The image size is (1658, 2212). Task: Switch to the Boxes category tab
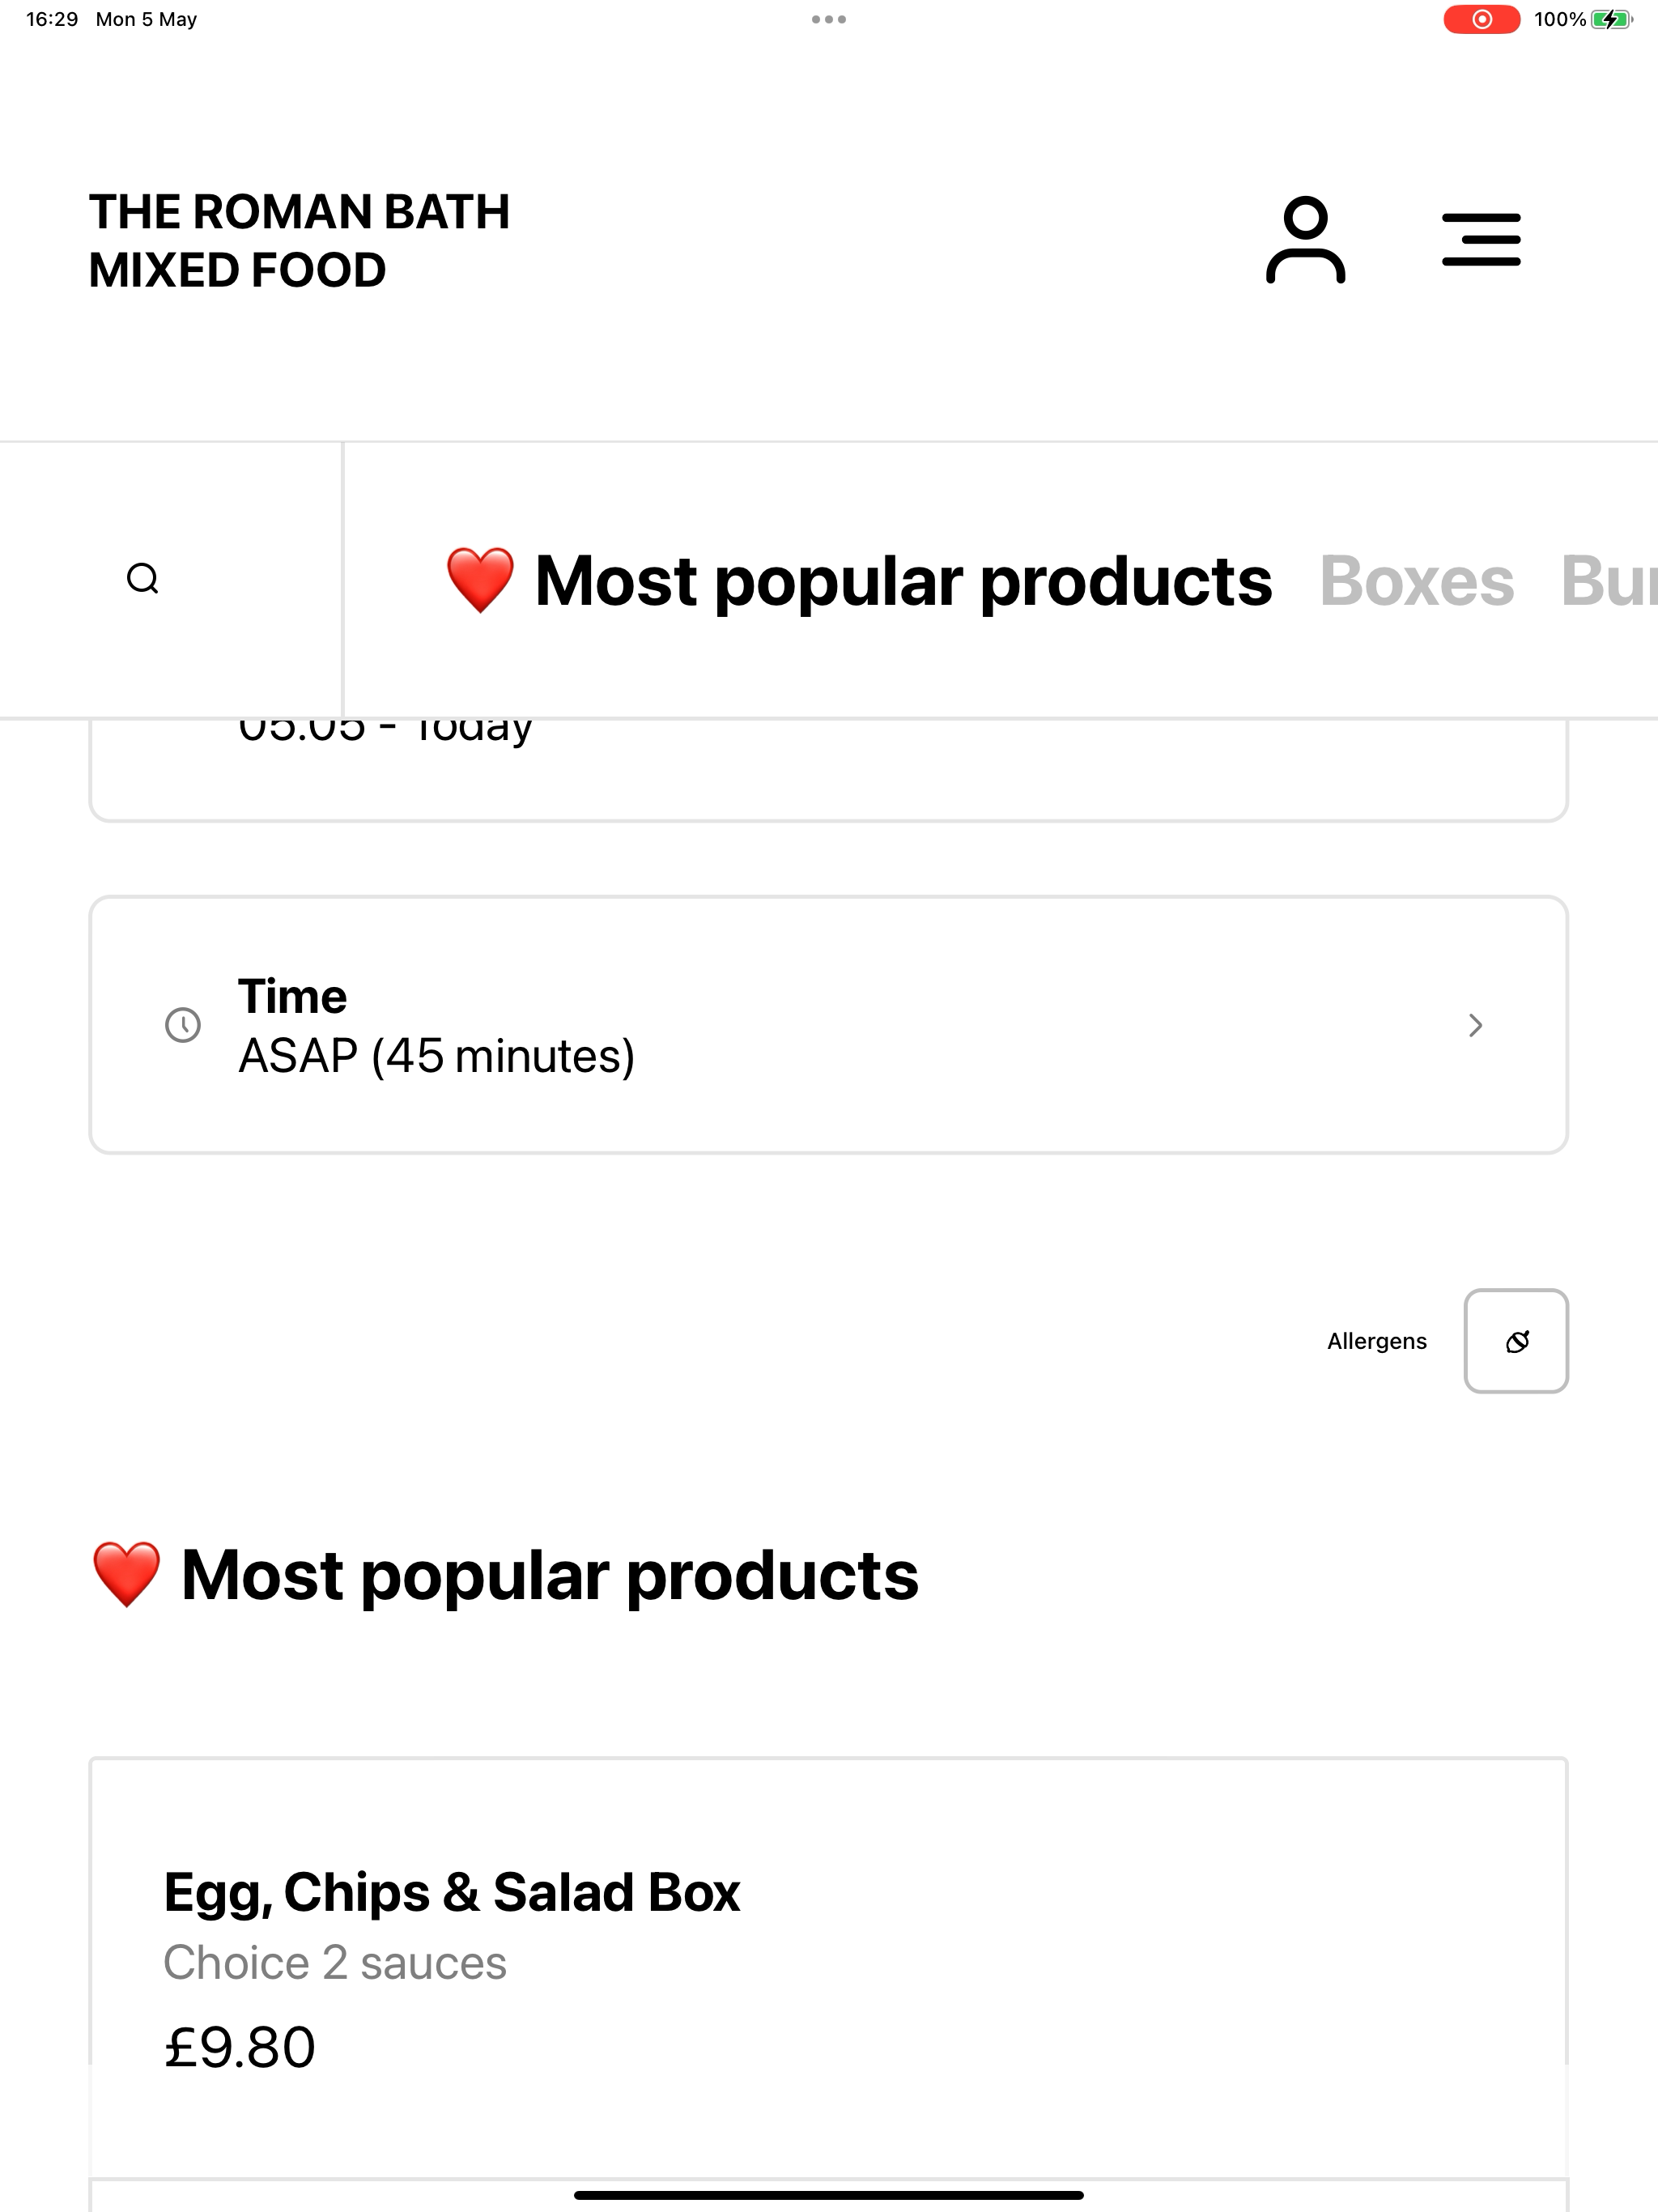(x=1416, y=581)
